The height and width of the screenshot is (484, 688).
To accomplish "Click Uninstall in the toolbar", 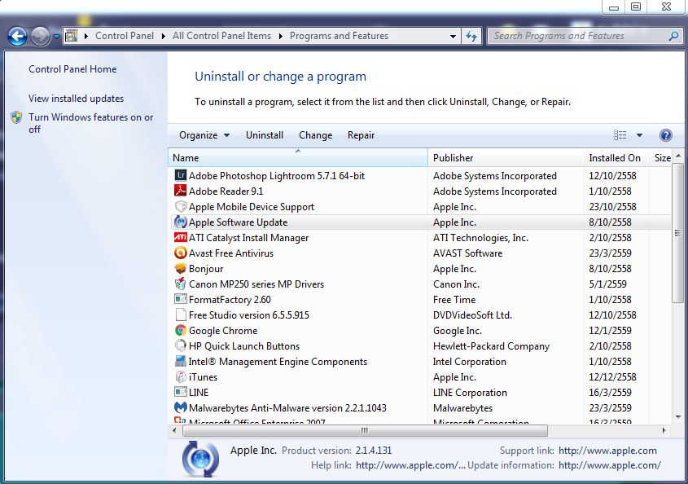I will [x=264, y=135].
